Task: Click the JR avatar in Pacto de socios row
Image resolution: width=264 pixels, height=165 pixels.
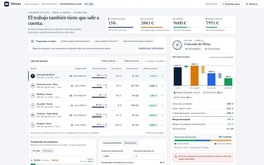Action: pyautogui.click(x=72, y=86)
